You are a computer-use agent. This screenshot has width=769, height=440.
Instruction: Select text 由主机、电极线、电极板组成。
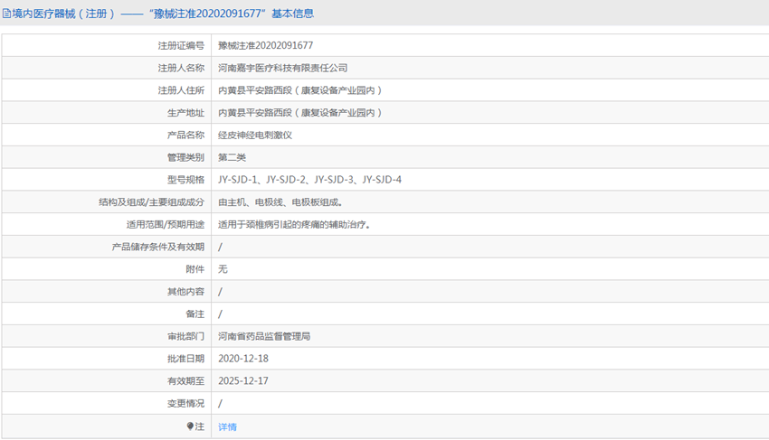coord(280,202)
